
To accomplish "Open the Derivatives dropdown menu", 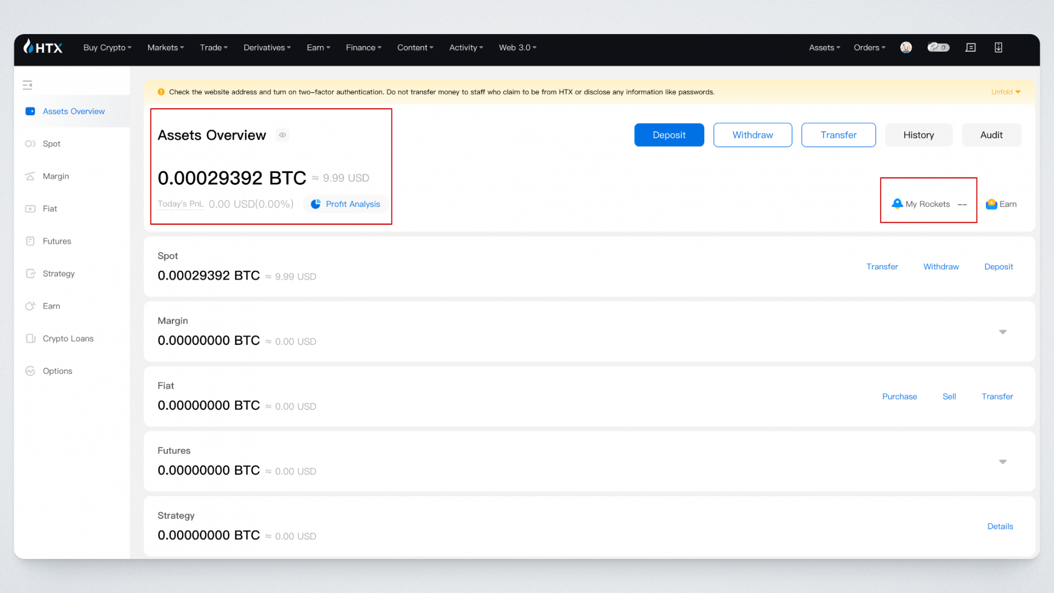I will [x=267, y=48].
